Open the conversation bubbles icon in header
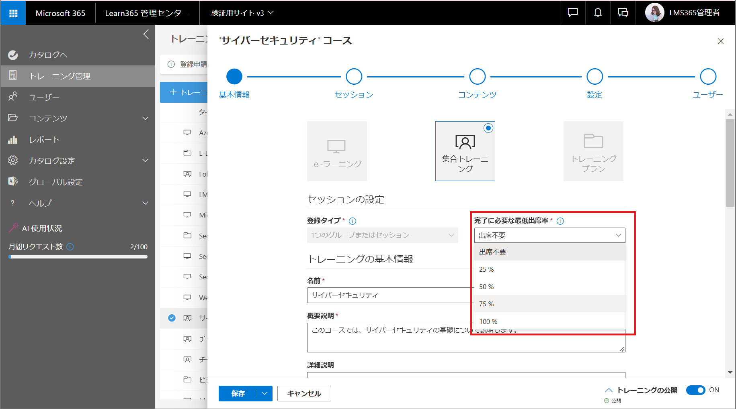The image size is (736, 409). click(623, 13)
